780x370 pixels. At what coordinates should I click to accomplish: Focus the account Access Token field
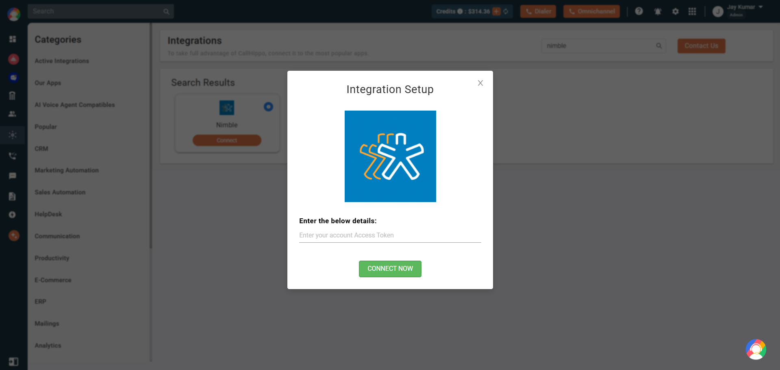click(390, 235)
